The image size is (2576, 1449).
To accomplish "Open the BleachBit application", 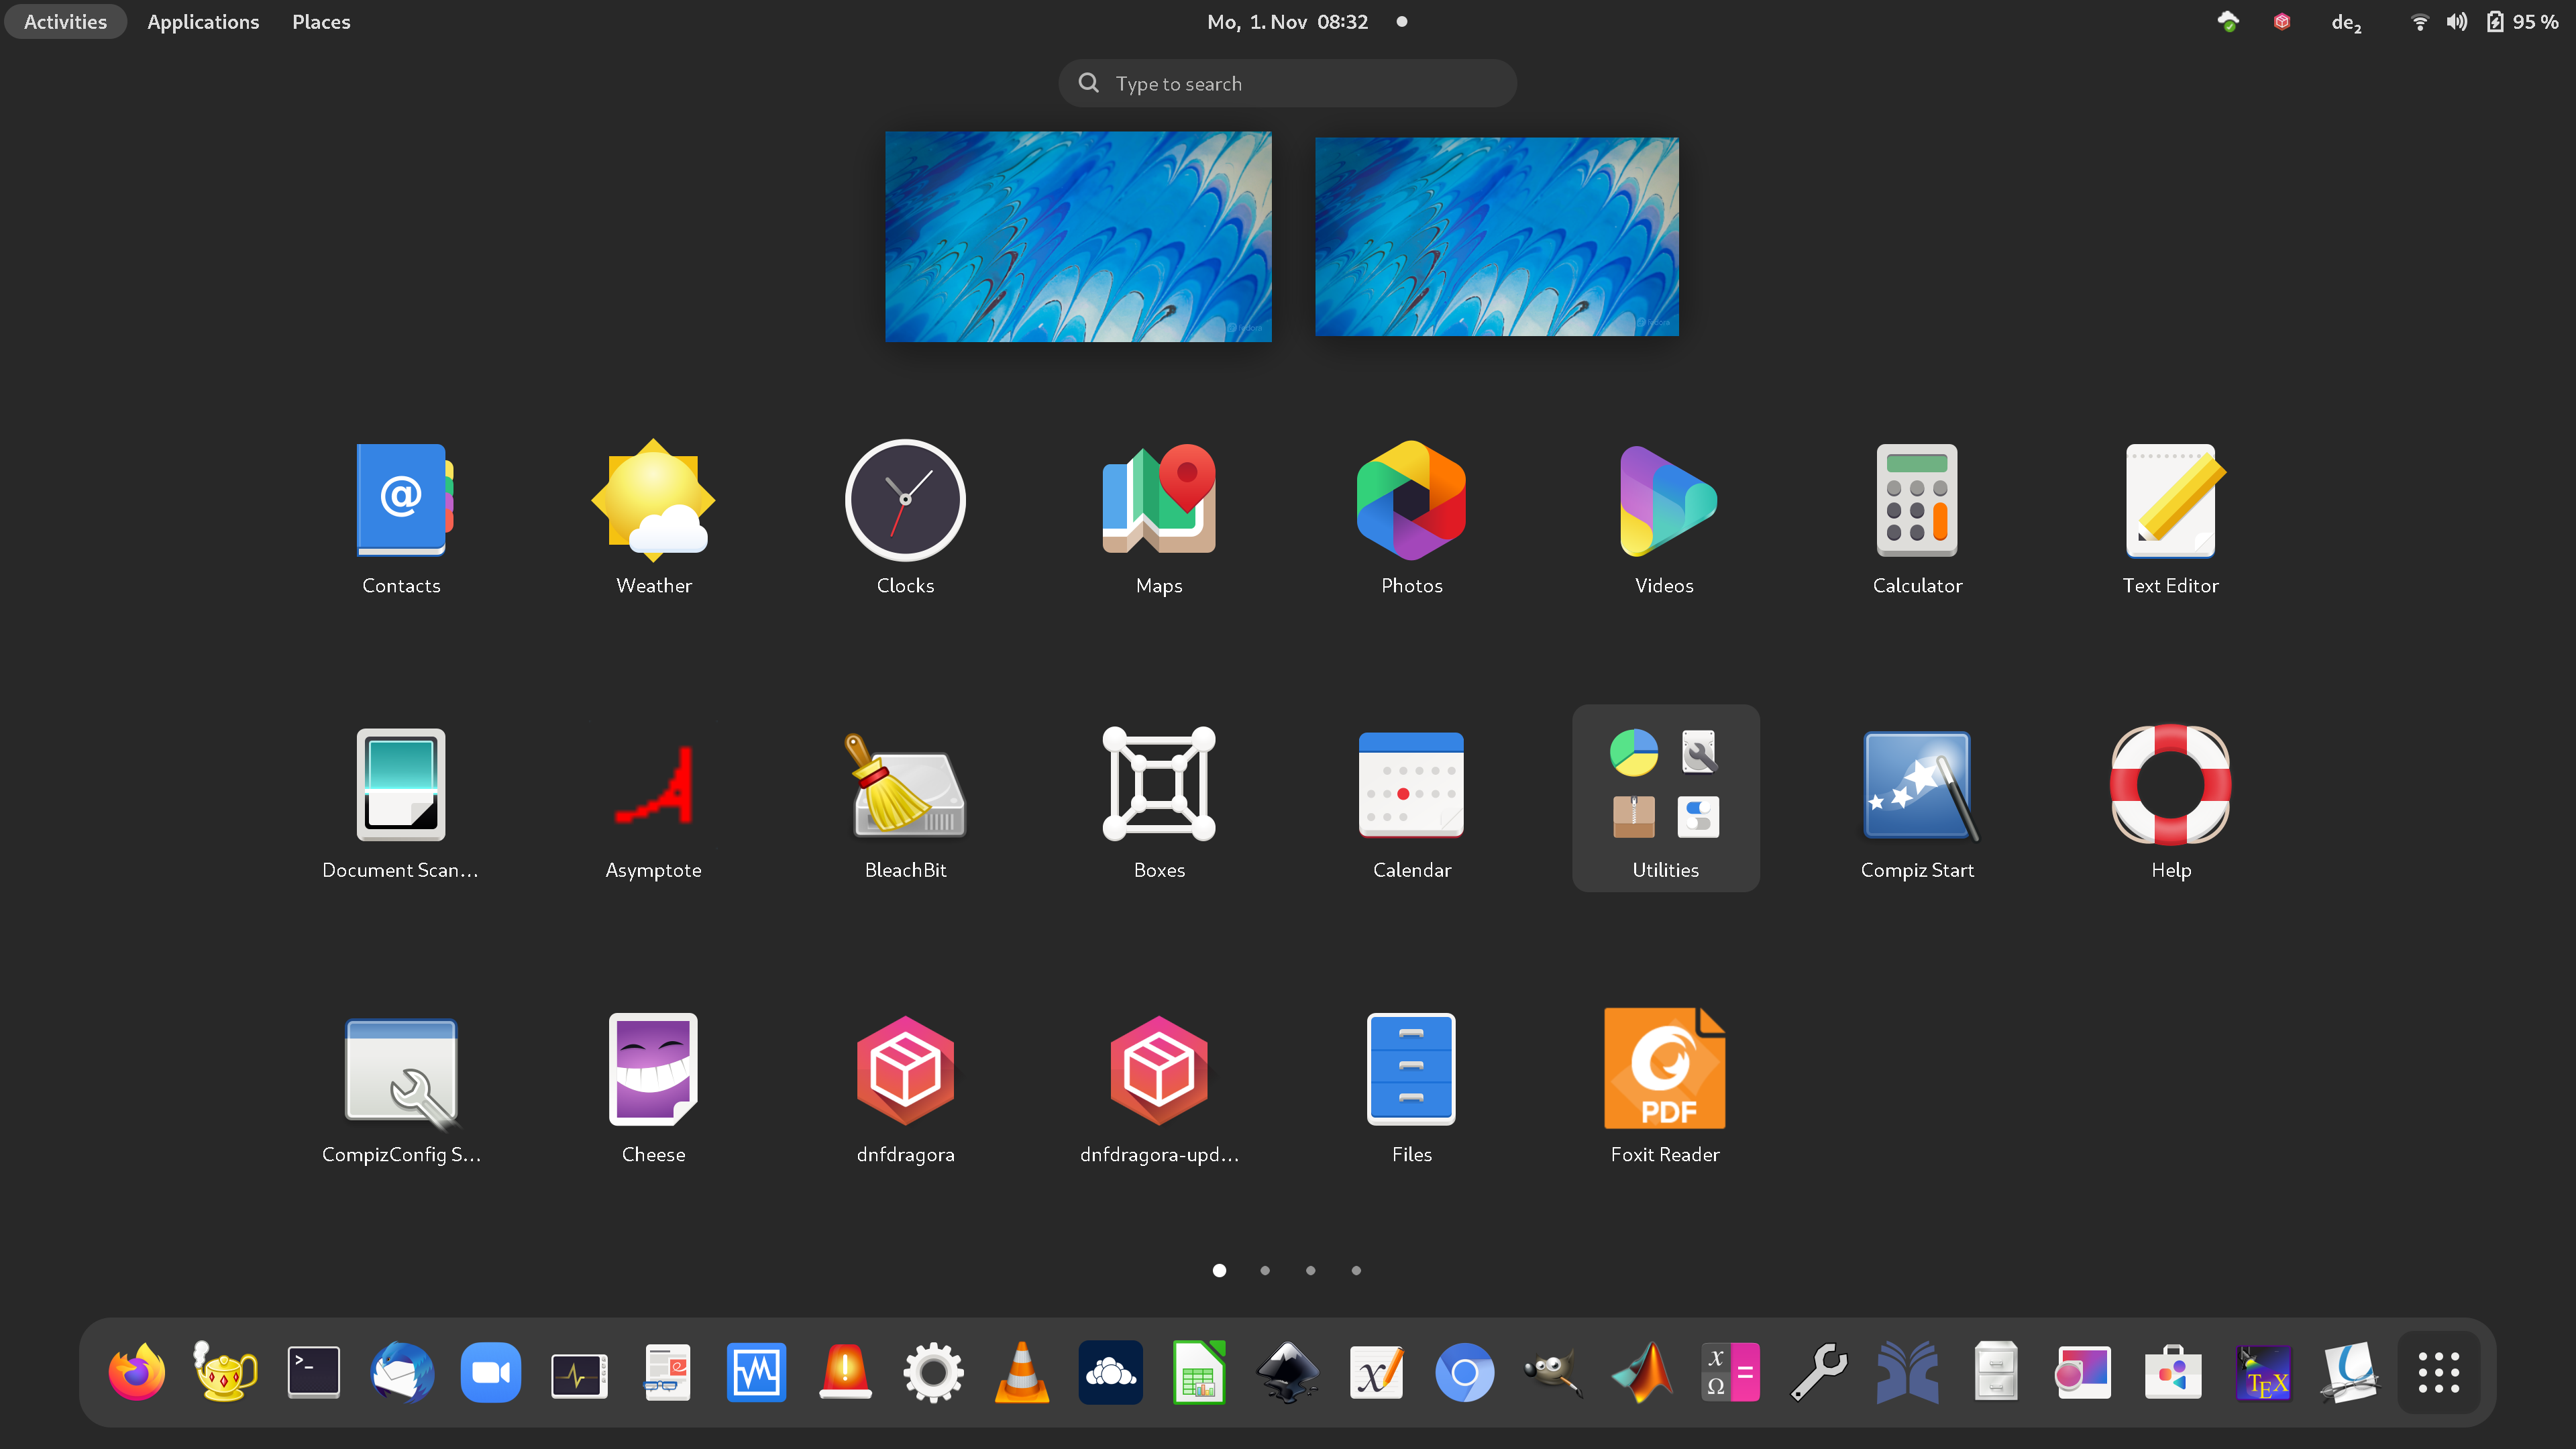I will coord(905,786).
